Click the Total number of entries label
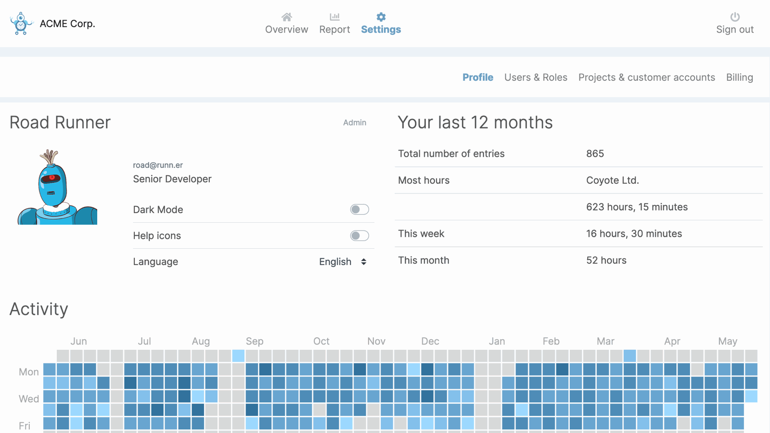Screen dimensions: 770x433 pos(451,153)
